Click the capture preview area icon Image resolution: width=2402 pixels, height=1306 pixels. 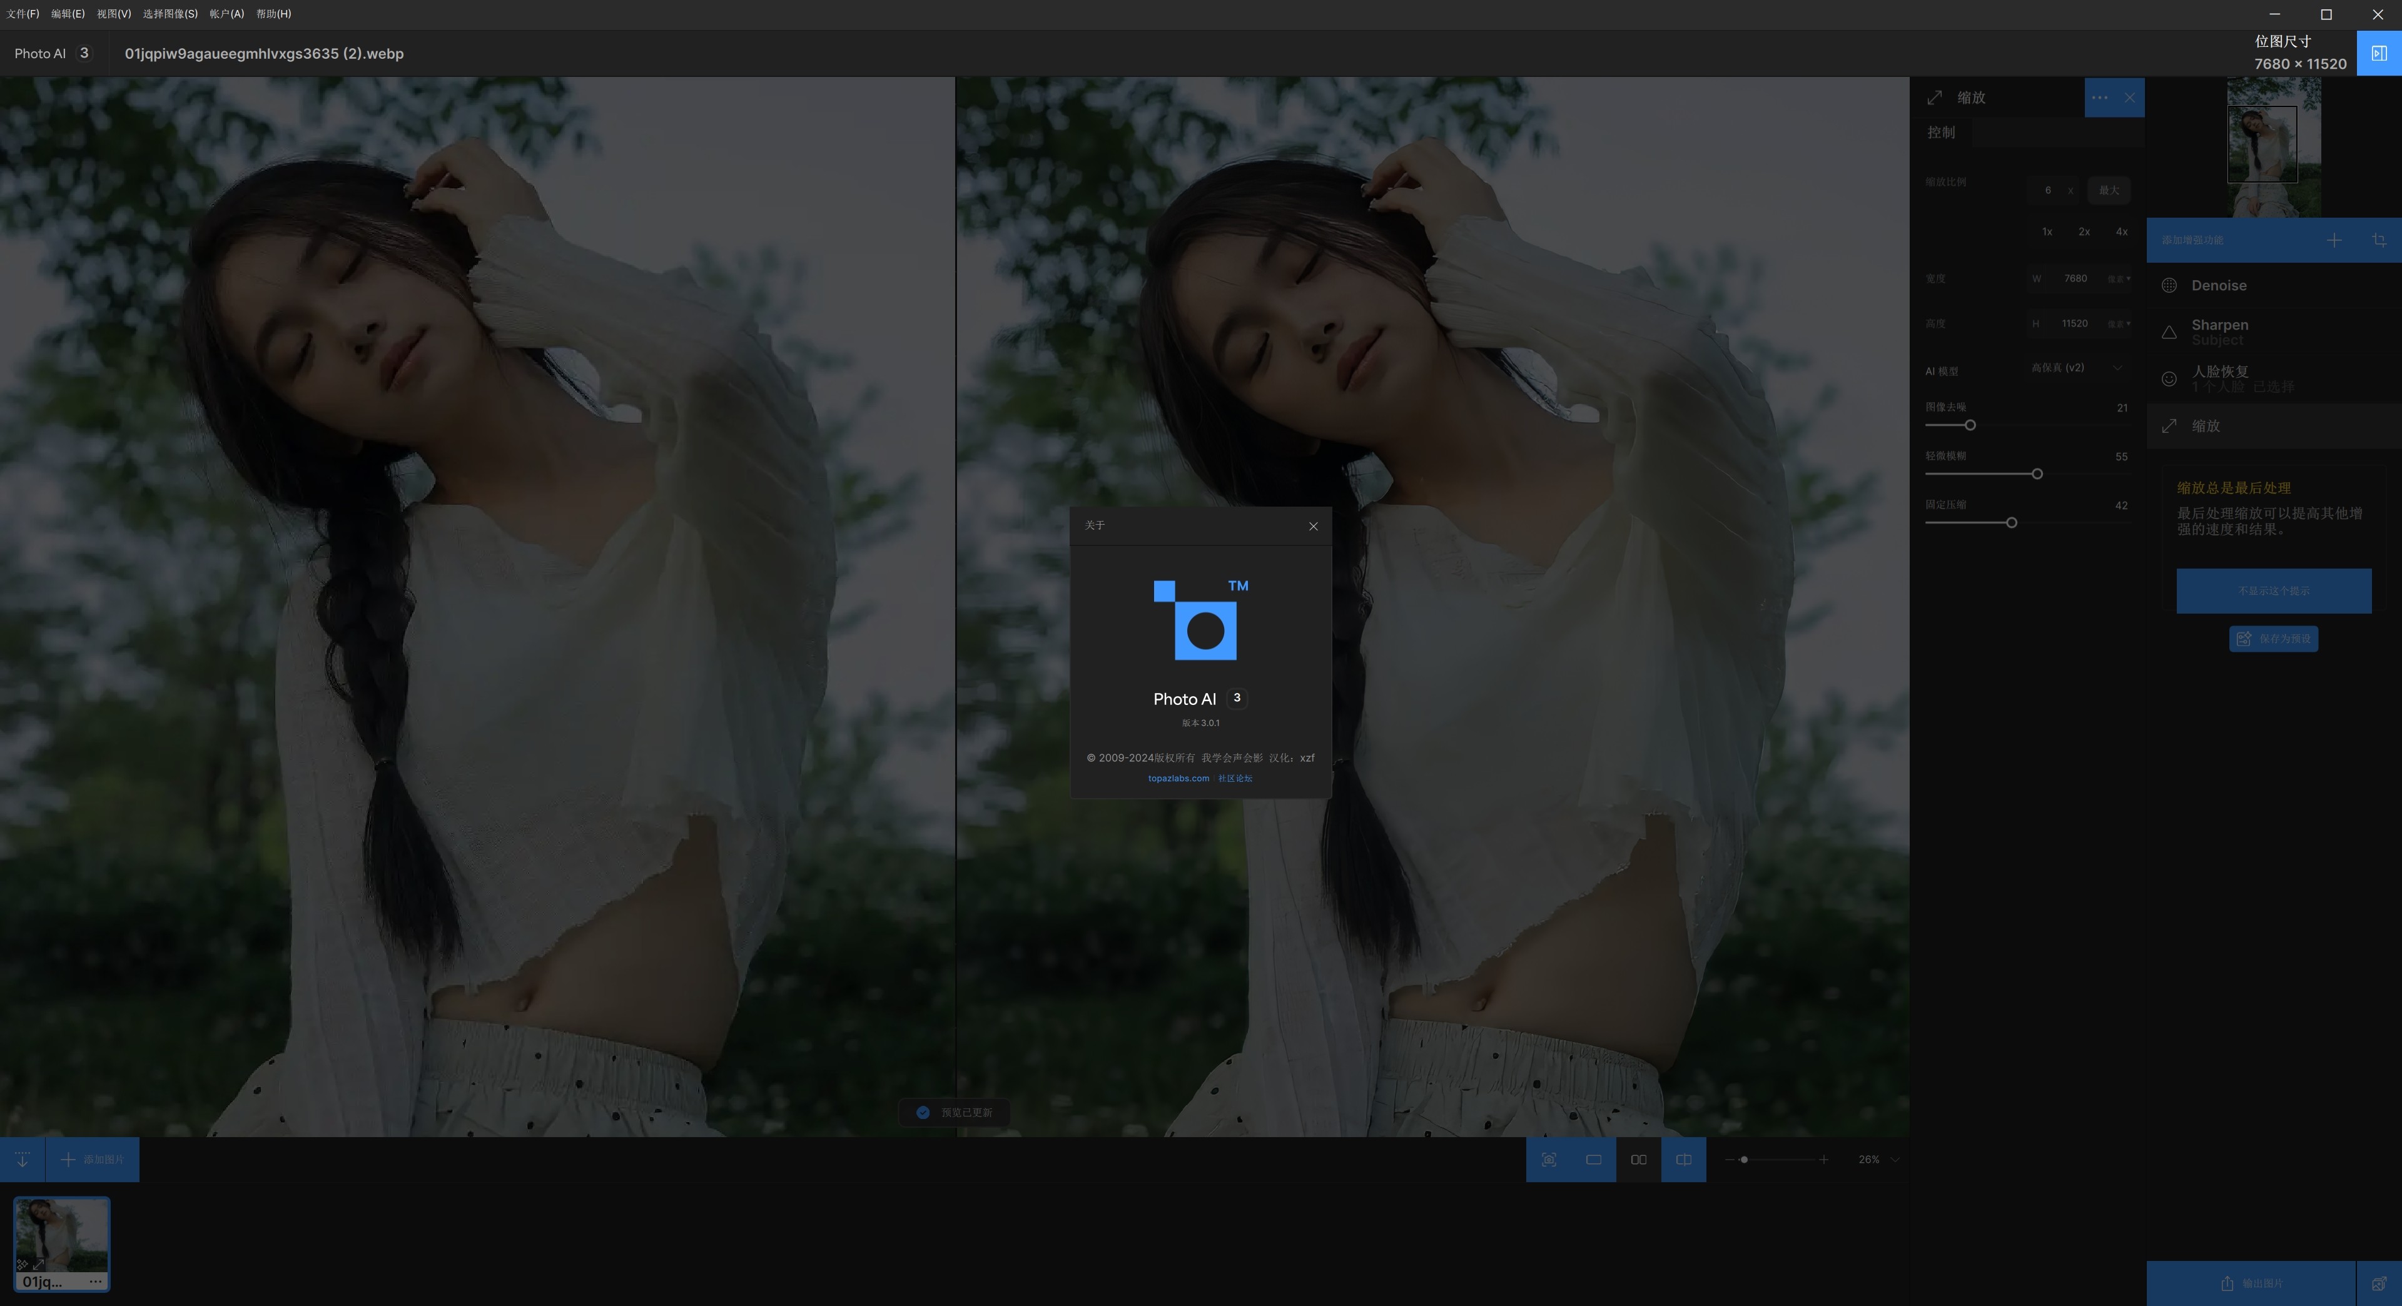[1548, 1160]
